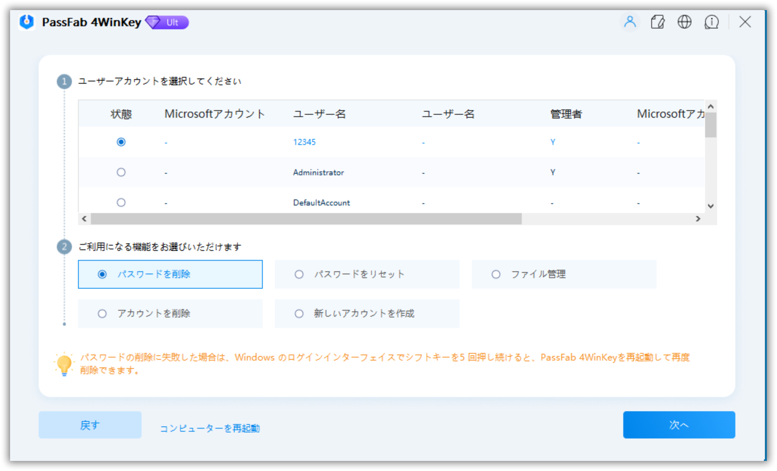The width and height of the screenshot is (777, 471).
Task: Open the info help icon
Action: 711,22
